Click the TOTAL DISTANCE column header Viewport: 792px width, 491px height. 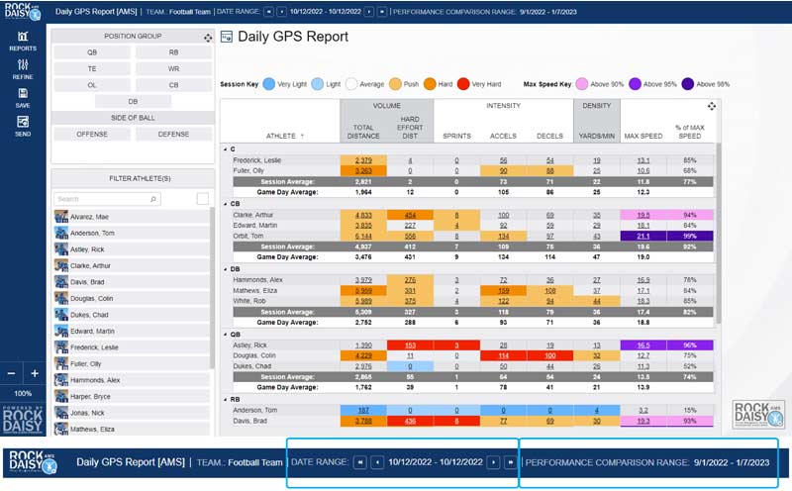point(363,132)
